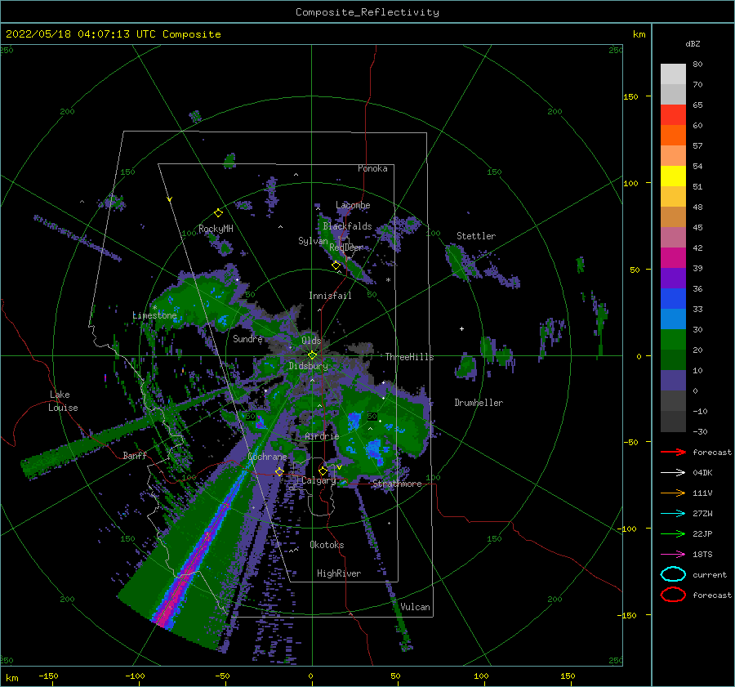Click the Sundre label
735x687 pixels.
[x=247, y=338]
